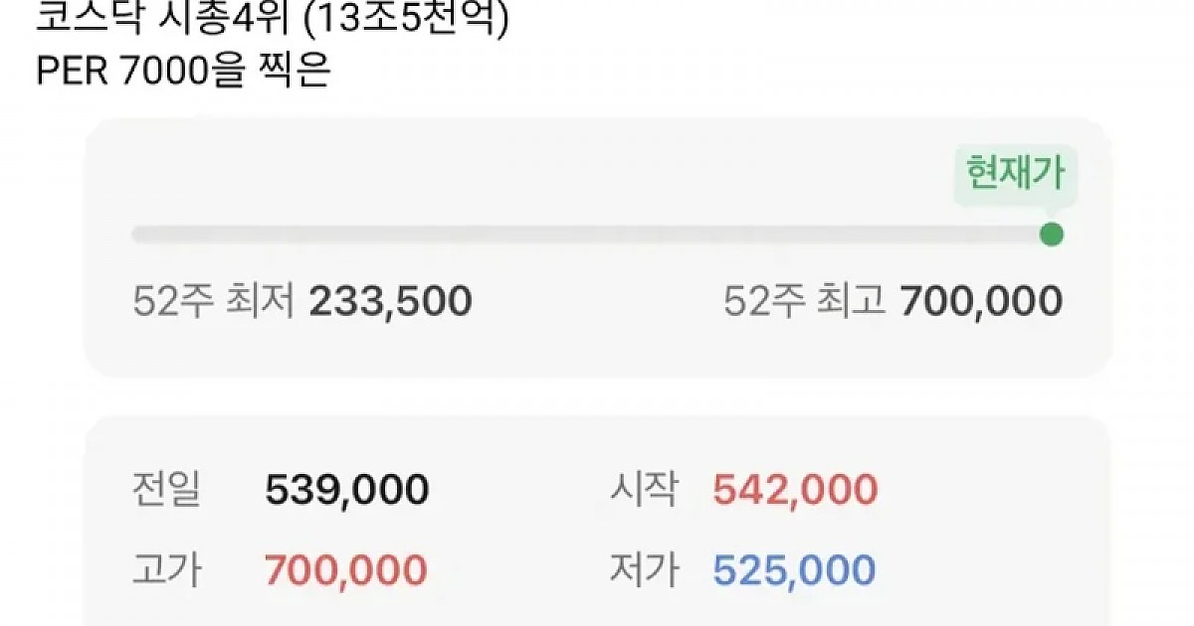This screenshot has height=626, width=1194.
Task: Click the 700,000 value beside 52주 최고
Action: (981, 301)
